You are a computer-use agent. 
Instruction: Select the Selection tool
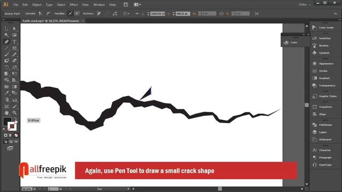point(6,28)
